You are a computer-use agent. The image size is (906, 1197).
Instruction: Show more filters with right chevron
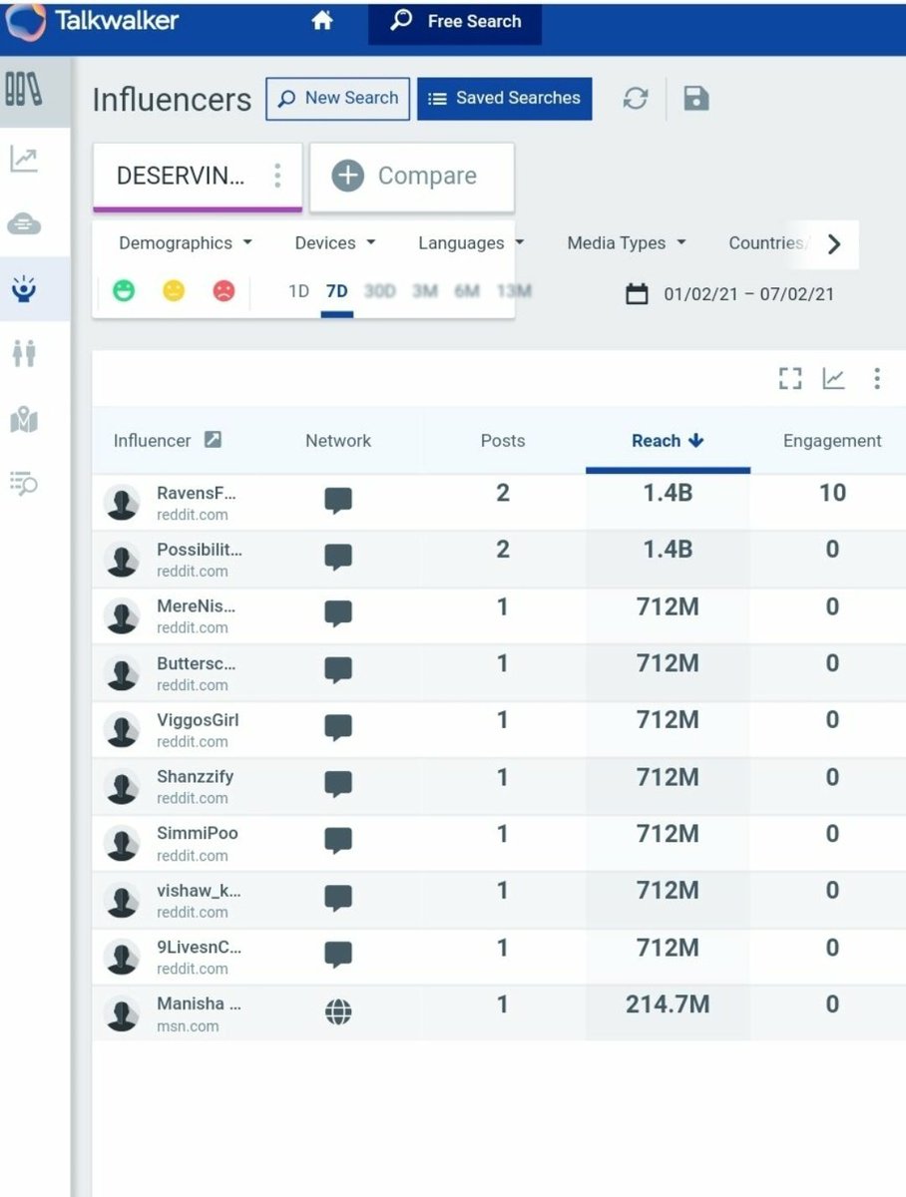coord(834,244)
